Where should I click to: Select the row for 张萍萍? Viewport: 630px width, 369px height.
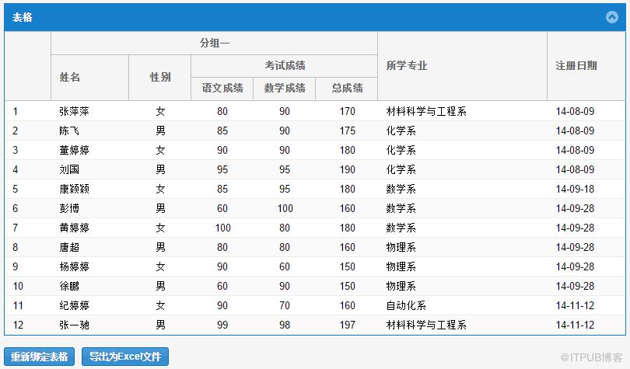(x=315, y=111)
